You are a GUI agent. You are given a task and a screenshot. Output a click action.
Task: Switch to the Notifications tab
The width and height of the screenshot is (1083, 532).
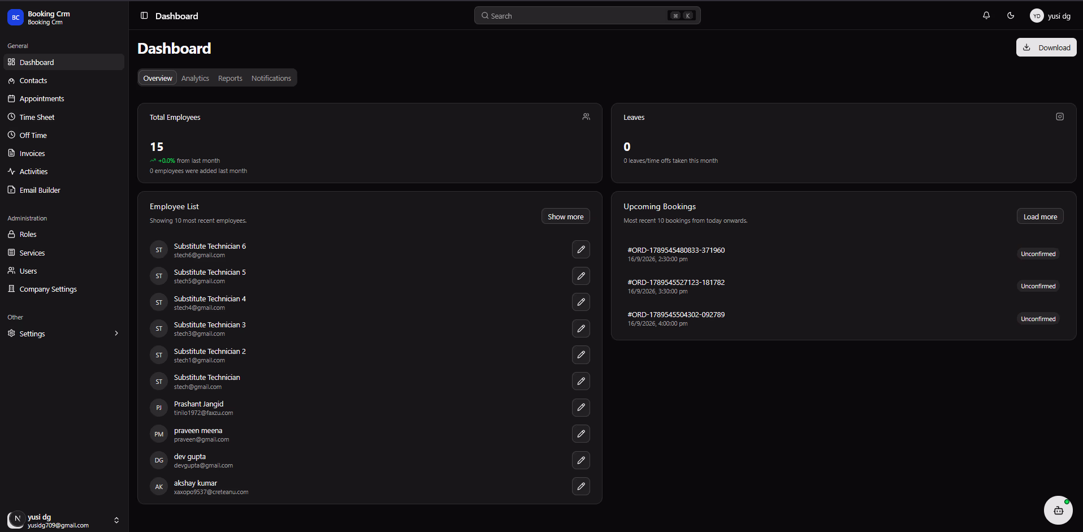pyautogui.click(x=271, y=78)
